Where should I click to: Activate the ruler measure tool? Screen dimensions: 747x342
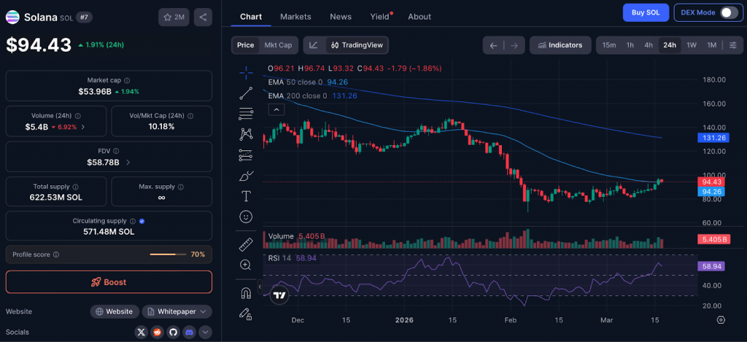click(246, 244)
